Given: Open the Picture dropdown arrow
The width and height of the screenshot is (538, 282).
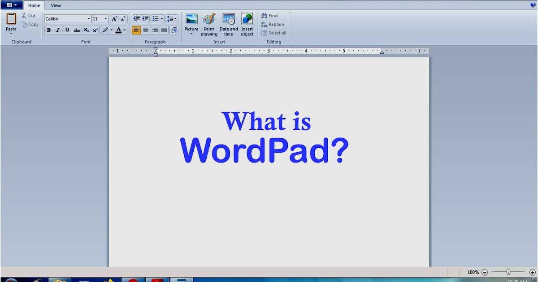Looking at the screenshot, I should tap(191, 33).
